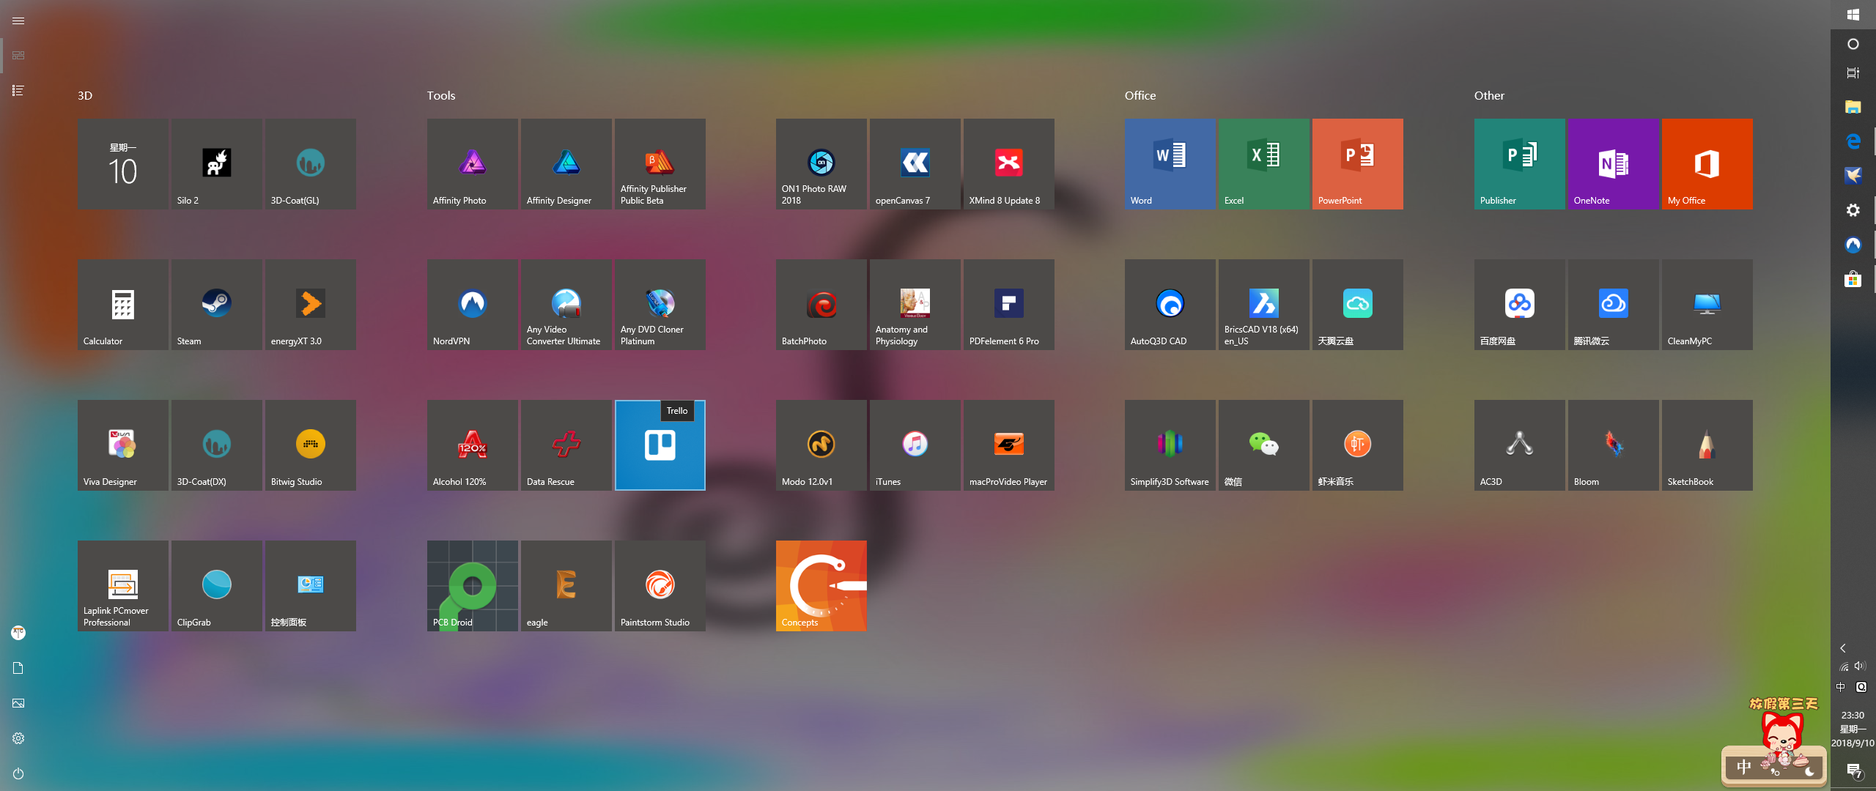This screenshot has height=791, width=1876.
Task: Launch Any DVD Cloner Platinum tile
Action: (x=660, y=305)
